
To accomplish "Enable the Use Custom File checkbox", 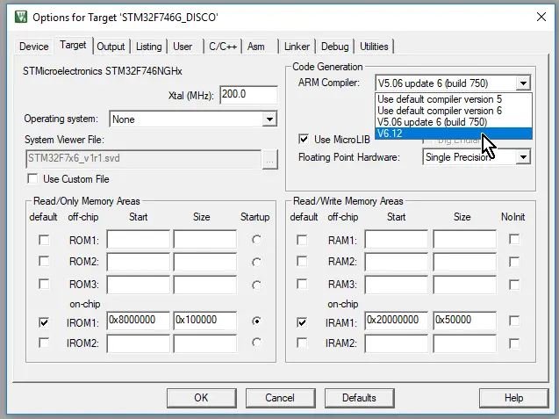I will coord(33,179).
